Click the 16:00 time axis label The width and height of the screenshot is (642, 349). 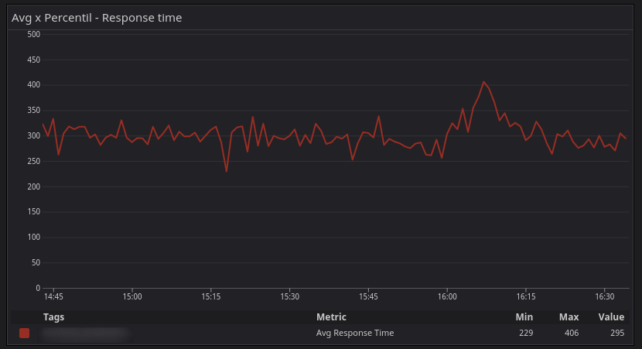[x=447, y=296]
